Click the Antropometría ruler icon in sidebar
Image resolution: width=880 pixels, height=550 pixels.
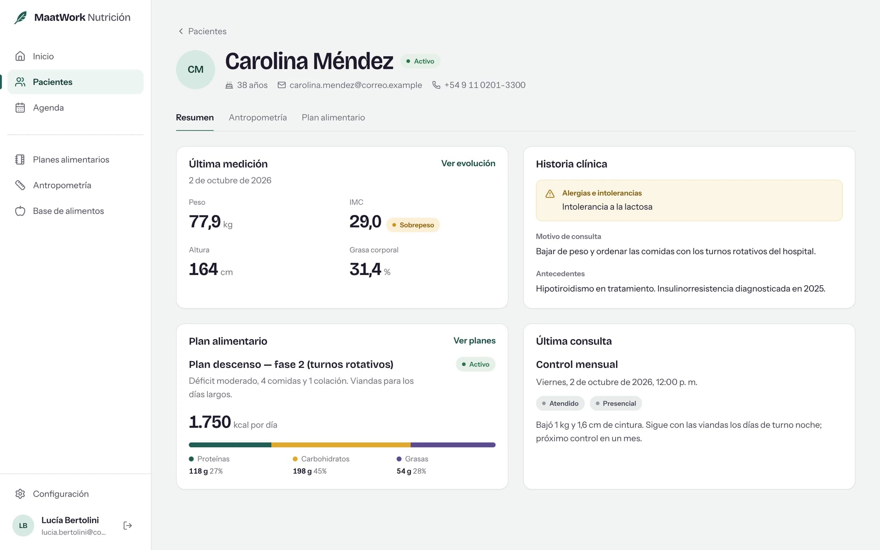(x=20, y=185)
